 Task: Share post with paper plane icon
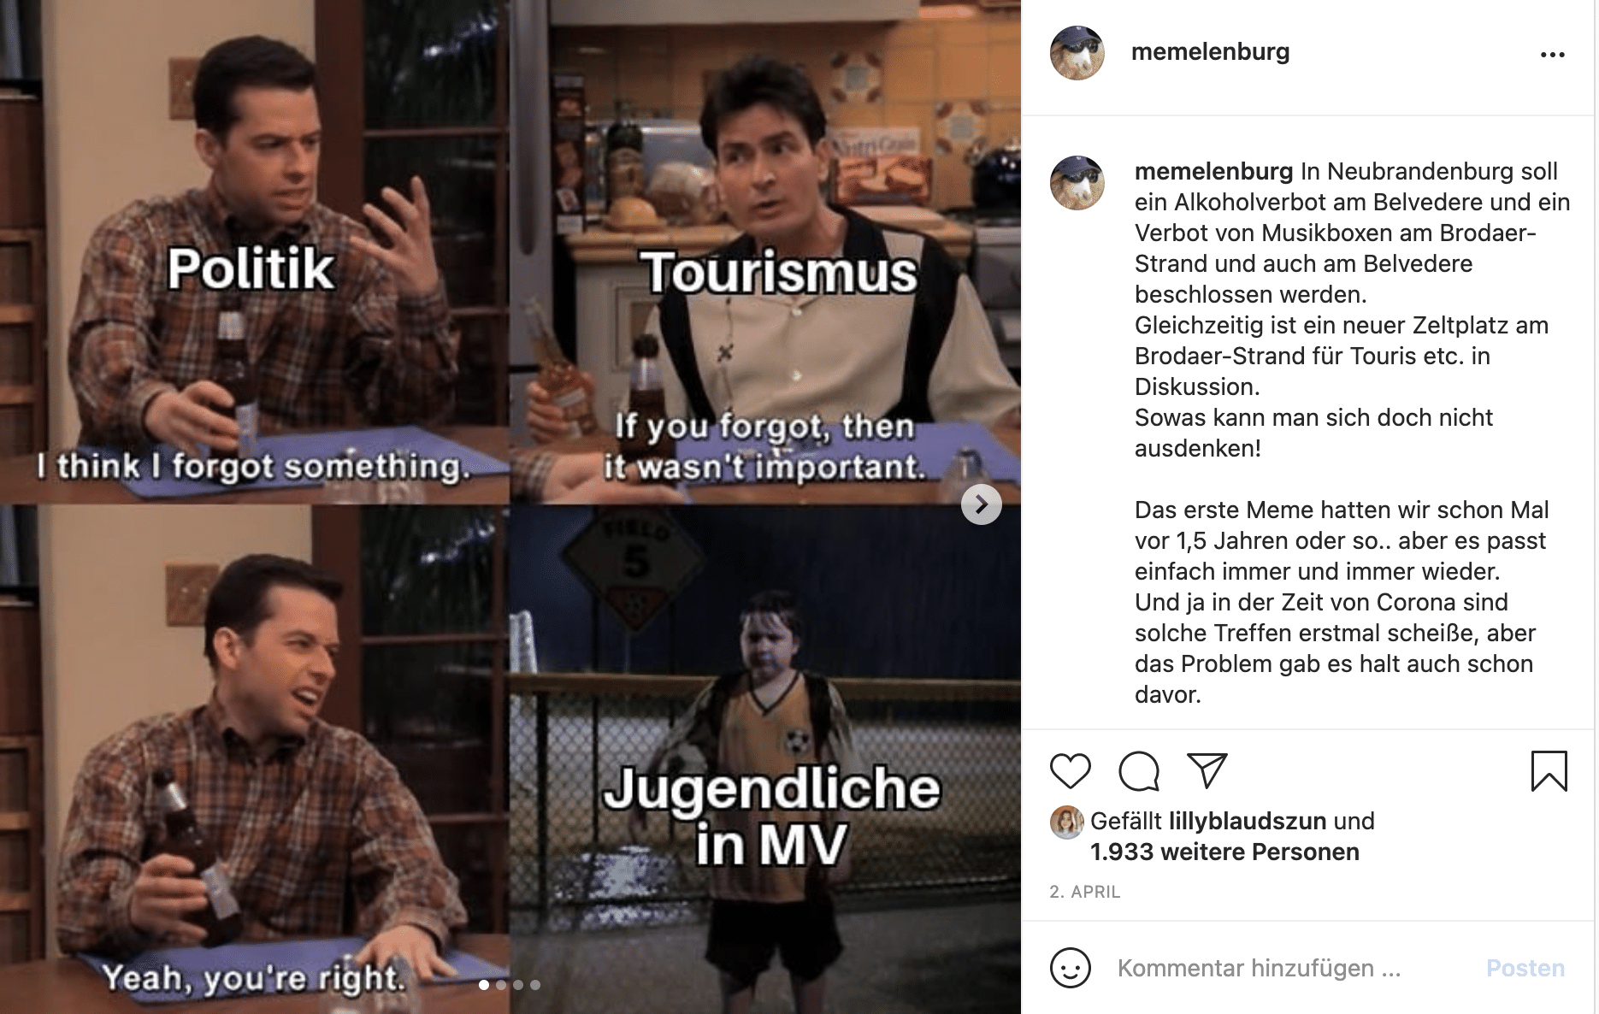click(1207, 770)
